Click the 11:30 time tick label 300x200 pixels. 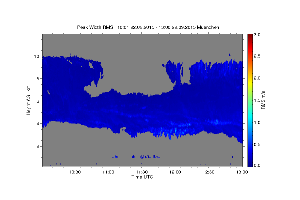tap(141, 172)
